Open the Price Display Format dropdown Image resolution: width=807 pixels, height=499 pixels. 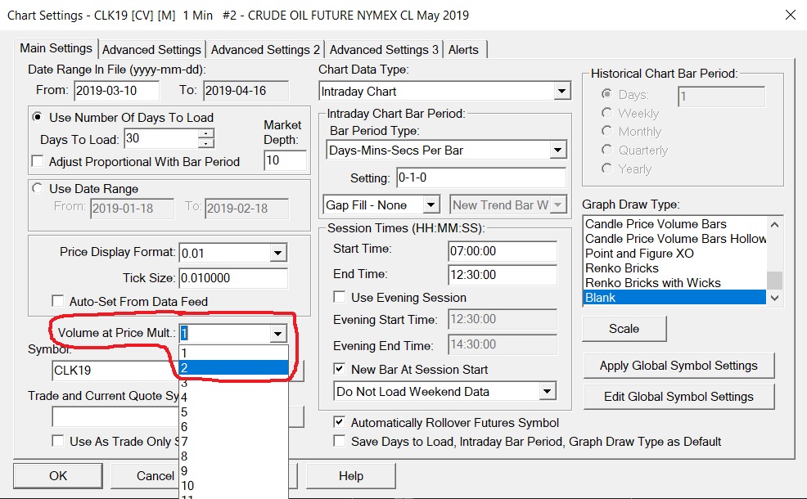point(278,253)
